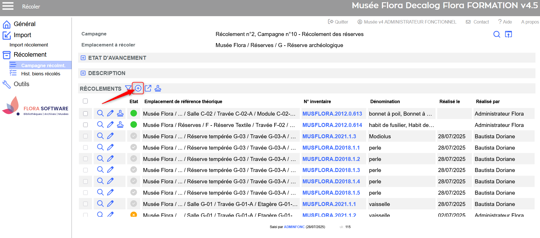Click the stamp icon in RÉCOLEMENTS toolbar
The height and width of the screenshot is (238, 540).
pyautogui.click(x=158, y=88)
